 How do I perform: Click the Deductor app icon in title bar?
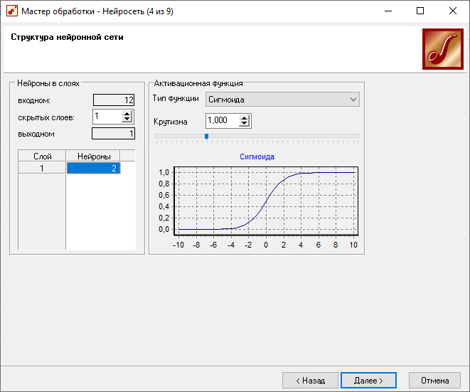coord(12,11)
